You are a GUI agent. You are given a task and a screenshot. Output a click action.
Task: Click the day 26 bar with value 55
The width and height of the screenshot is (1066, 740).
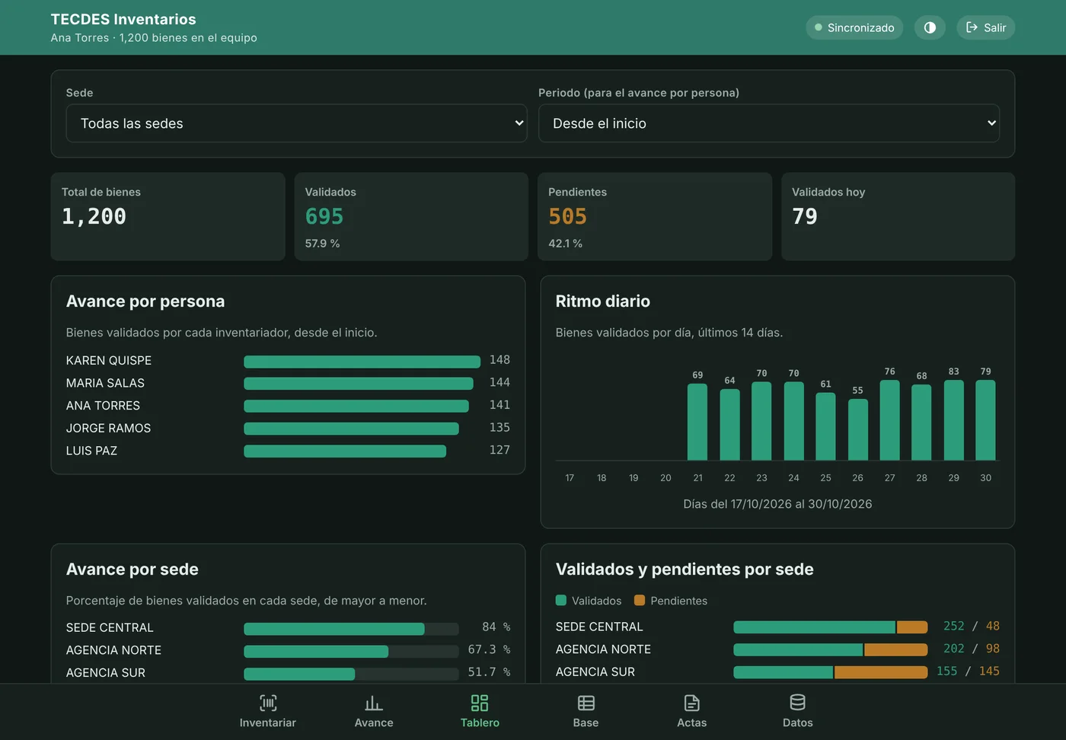pyautogui.click(x=857, y=430)
